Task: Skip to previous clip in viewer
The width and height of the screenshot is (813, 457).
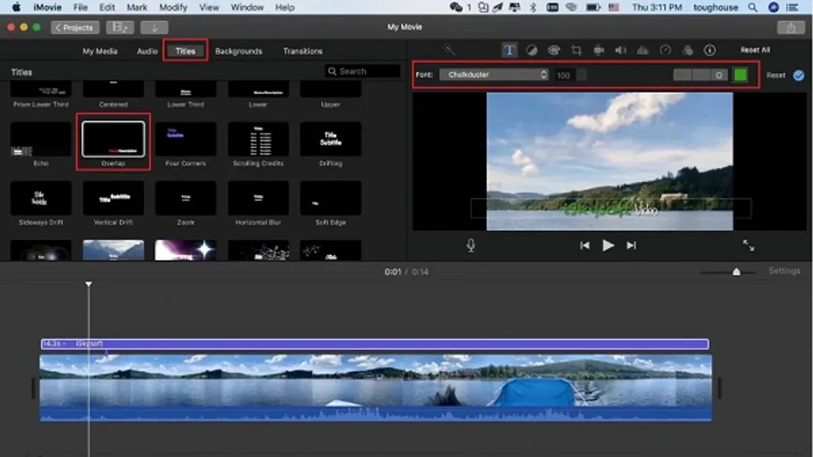Action: click(585, 245)
